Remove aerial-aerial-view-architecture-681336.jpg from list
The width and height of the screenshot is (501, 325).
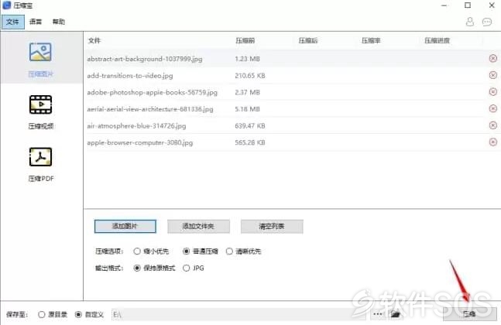coord(493,108)
